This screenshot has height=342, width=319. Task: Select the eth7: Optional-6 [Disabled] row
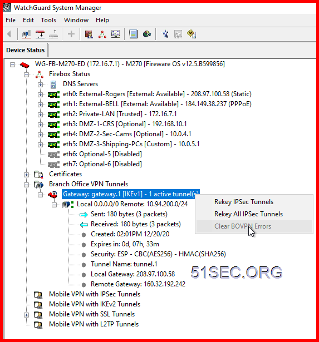click(102, 164)
